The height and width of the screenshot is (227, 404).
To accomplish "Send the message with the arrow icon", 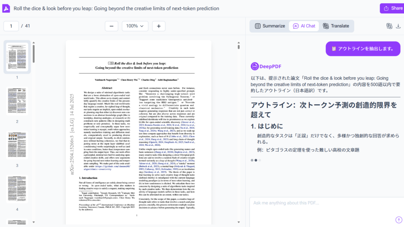I will click(x=398, y=220).
